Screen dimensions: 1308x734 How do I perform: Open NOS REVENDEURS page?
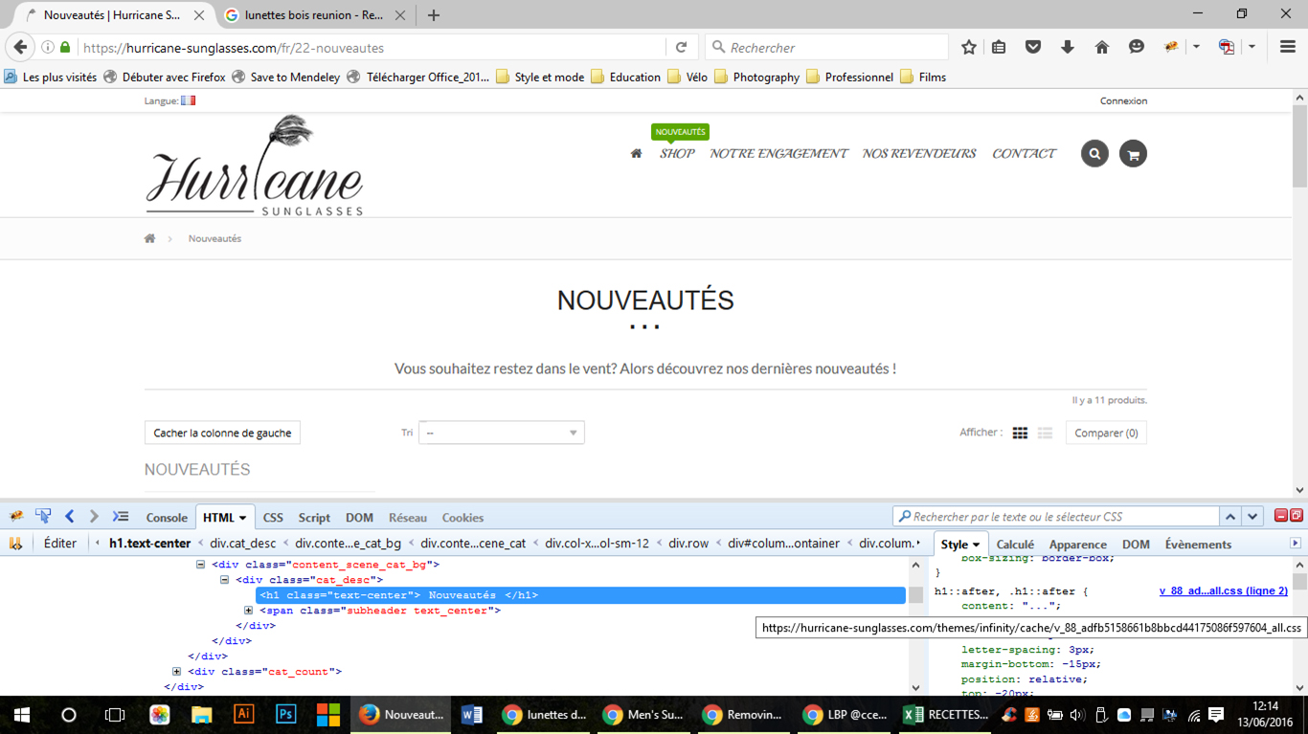pos(919,153)
